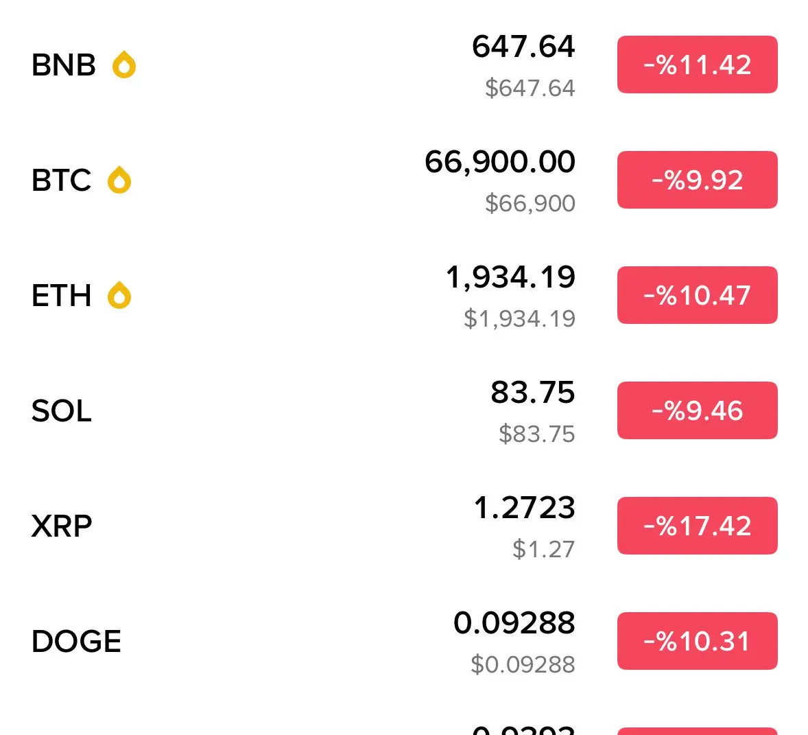Toggle the ETH -%10.47 change badge
This screenshot has width=808, height=735.
pos(697,295)
